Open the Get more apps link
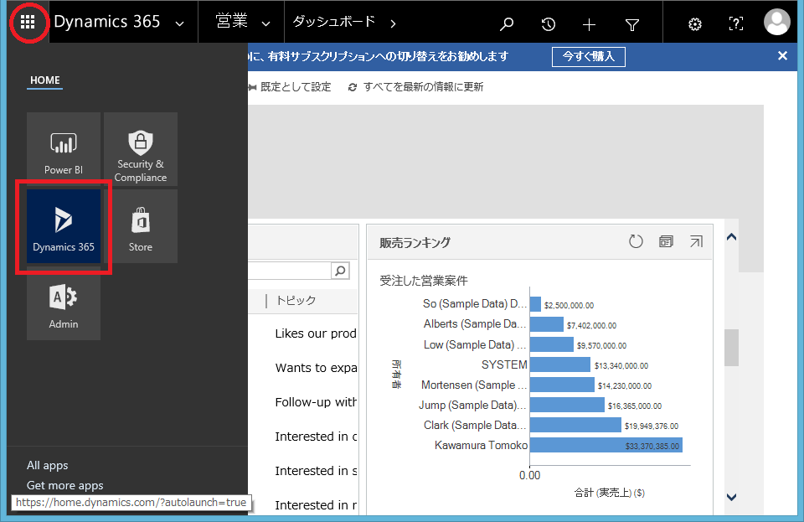Screen dimensions: 804x522 (x=65, y=485)
